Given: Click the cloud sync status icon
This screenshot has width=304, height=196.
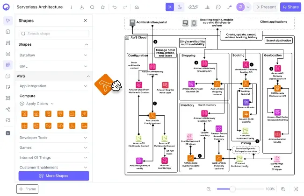Looking at the screenshot, I should click(137, 7).
